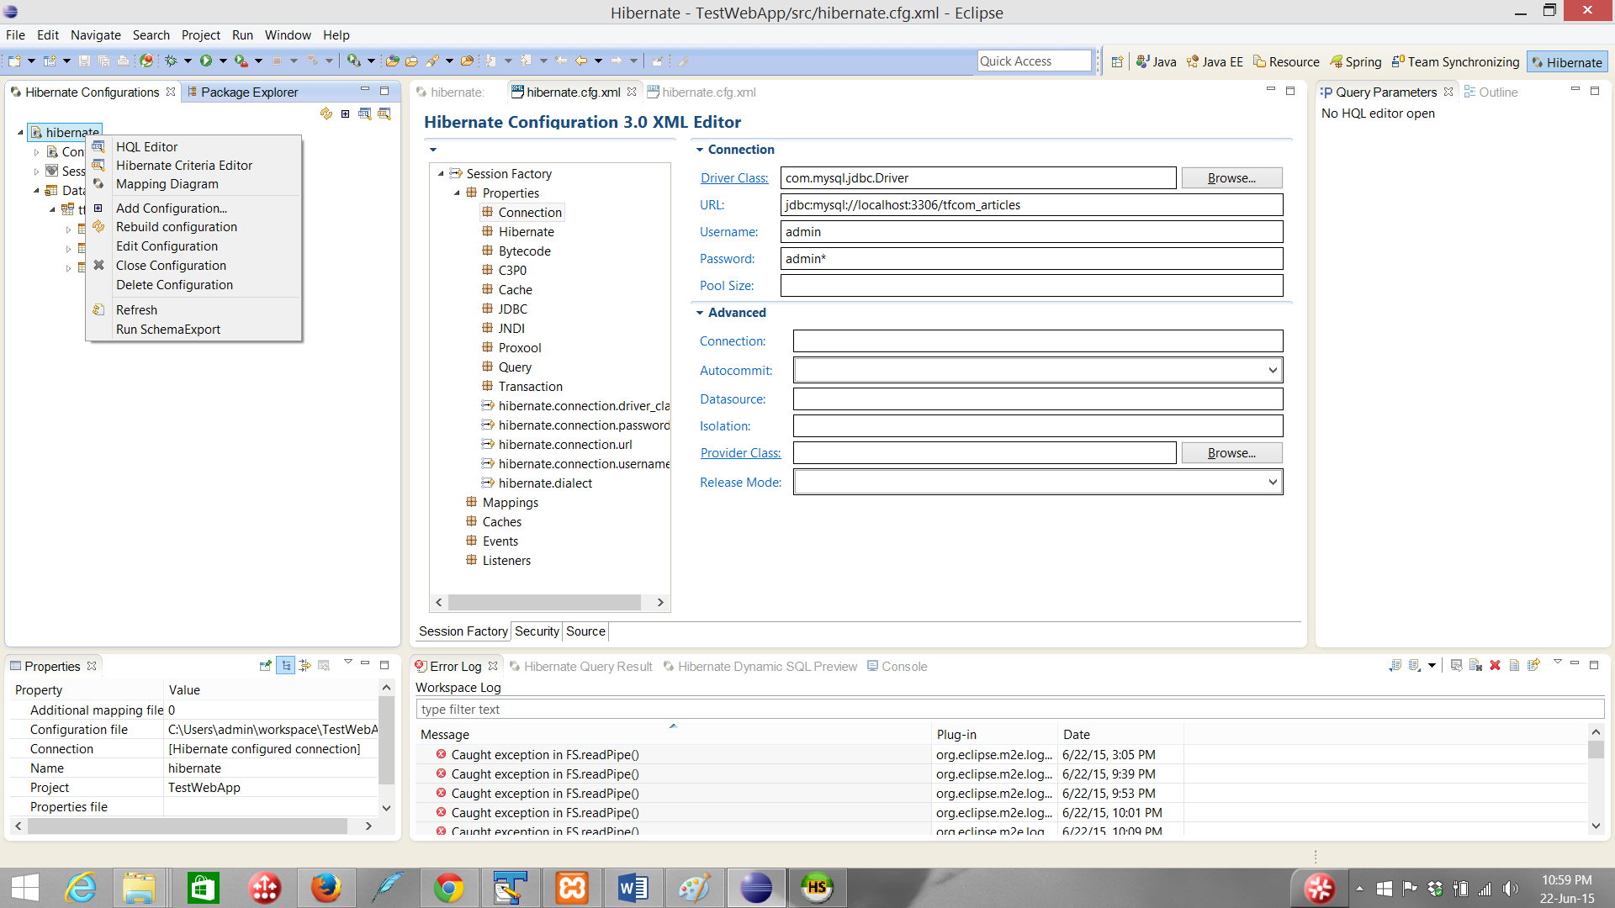The height and width of the screenshot is (908, 1615).
Task: Open the Project menu
Action: (200, 35)
